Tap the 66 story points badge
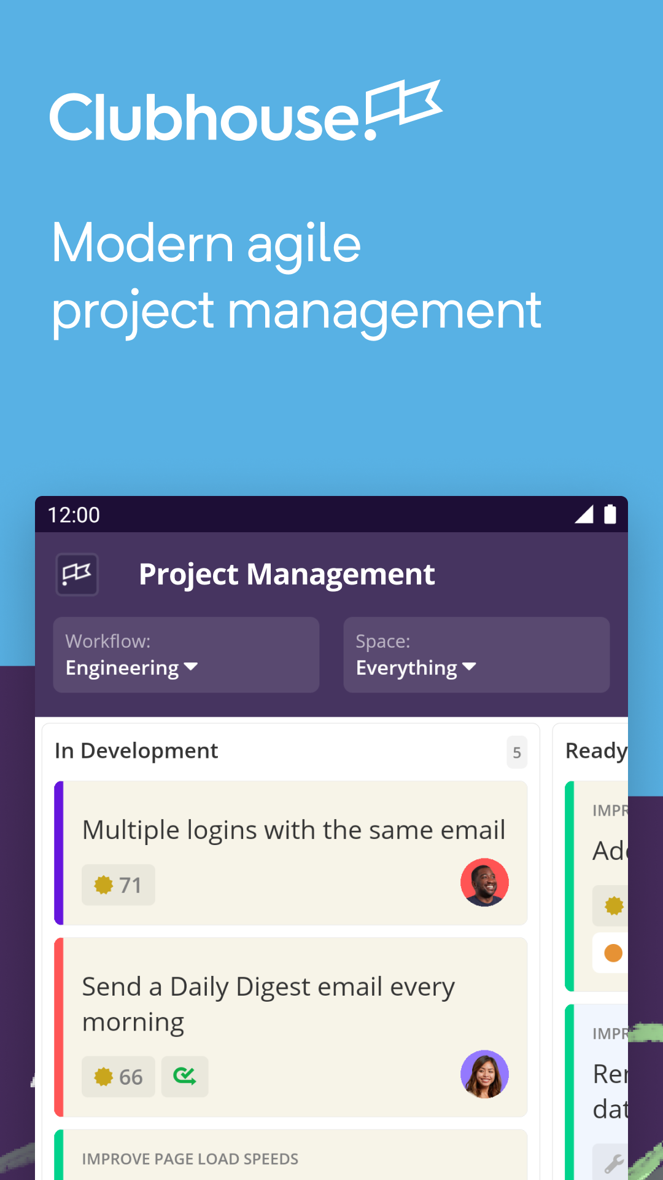 (118, 1077)
